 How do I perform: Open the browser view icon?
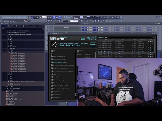click(93, 21)
